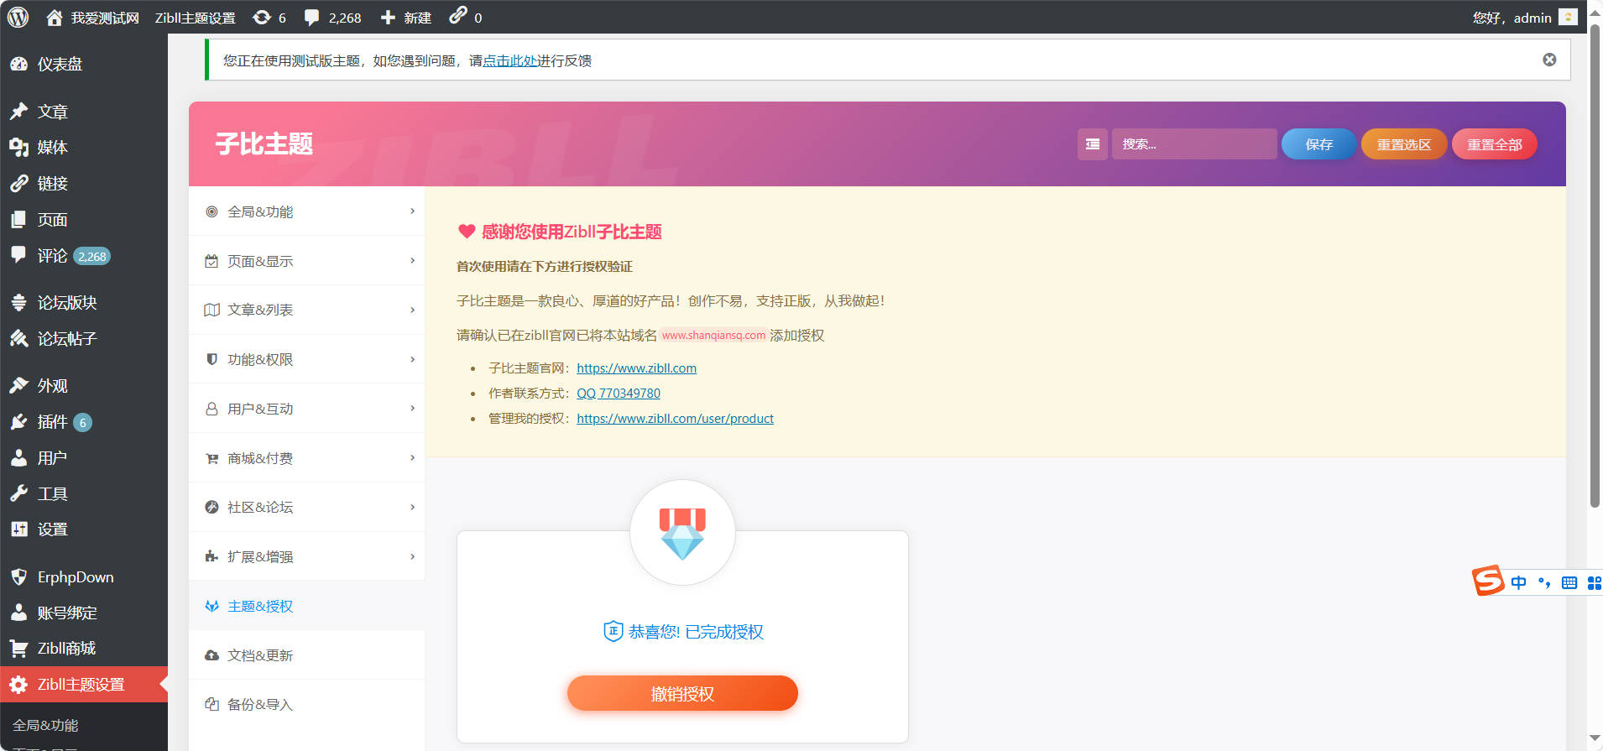Open the https://www.zibll.com official link
Screen dimensions: 1603x751
click(636, 368)
